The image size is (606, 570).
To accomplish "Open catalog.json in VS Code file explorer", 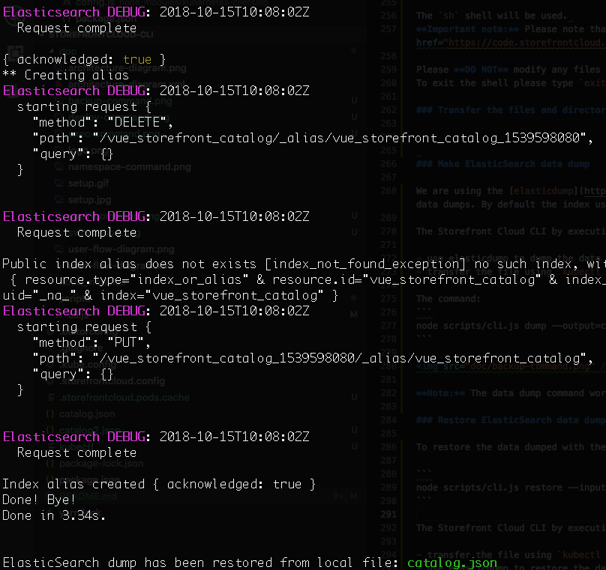I will (x=87, y=414).
